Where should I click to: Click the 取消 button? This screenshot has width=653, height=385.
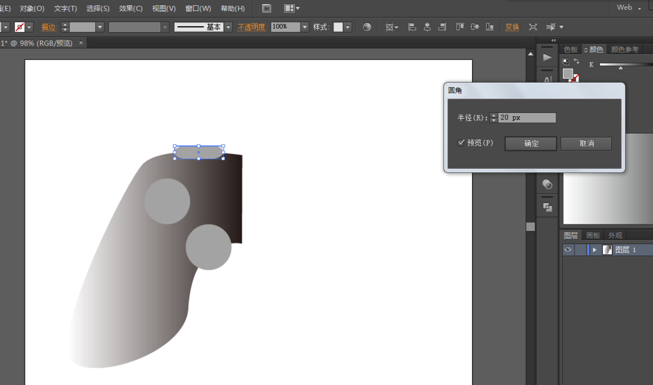point(586,144)
